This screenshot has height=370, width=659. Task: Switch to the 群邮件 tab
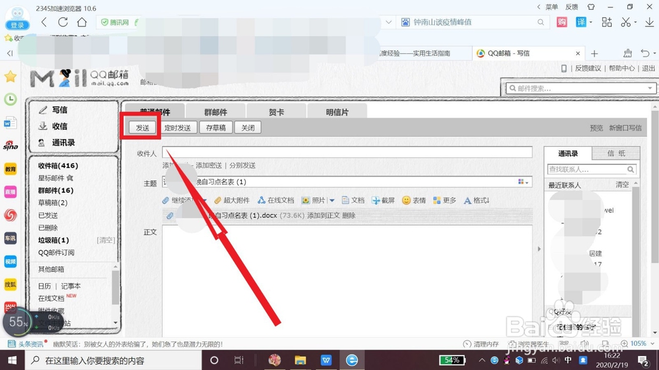(215, 112)
